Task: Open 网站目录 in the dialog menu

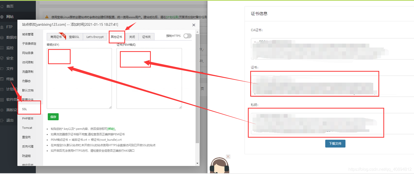Action: click(28, 53)
